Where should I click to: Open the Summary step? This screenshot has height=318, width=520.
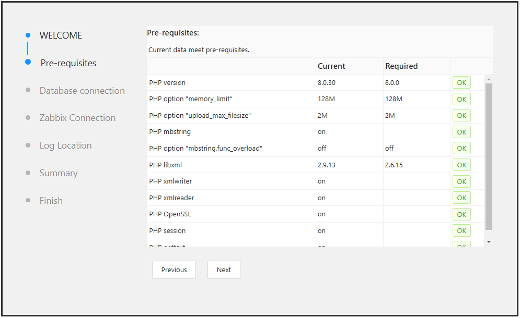coord(59,173)
